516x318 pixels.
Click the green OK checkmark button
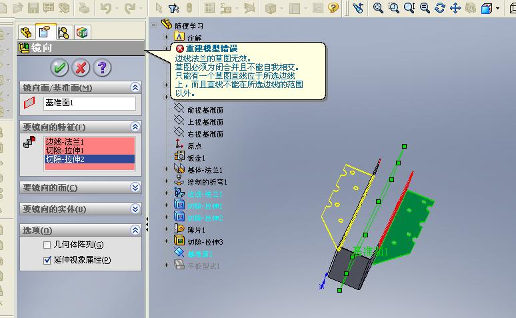pyautogui.click(x=59, y=68)
